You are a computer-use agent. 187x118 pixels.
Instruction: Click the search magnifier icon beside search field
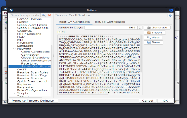44,15
